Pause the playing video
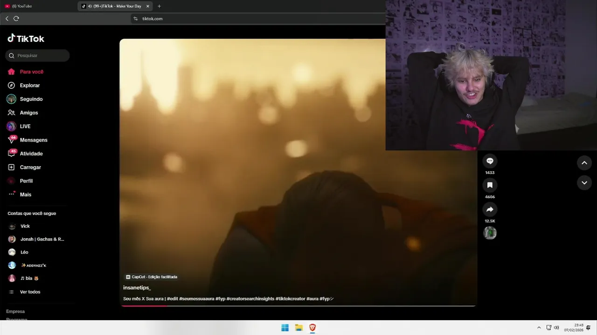 [x=298, y=172]
